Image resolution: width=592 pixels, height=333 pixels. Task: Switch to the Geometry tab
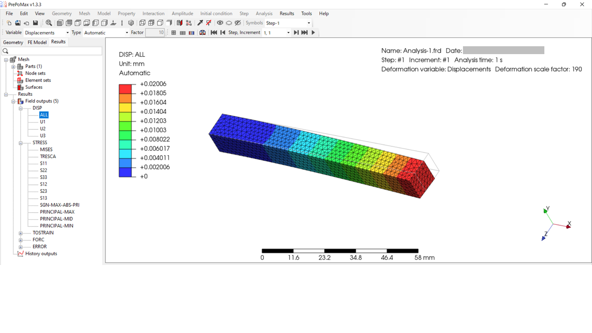pos(13,42)
